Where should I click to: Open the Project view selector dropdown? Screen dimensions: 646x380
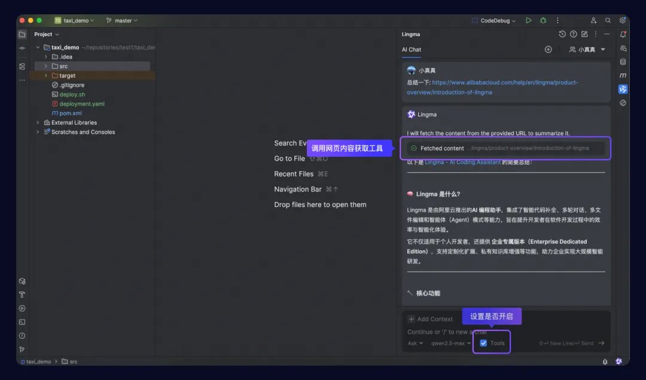[46, 34]
